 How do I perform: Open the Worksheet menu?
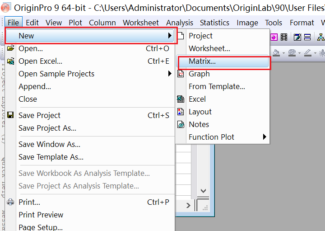pyautogui.click(x=140, y=23)
